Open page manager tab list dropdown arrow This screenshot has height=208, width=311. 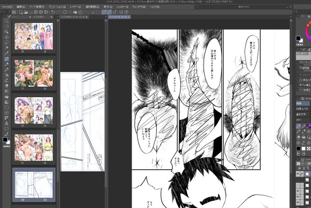(58, 17)
